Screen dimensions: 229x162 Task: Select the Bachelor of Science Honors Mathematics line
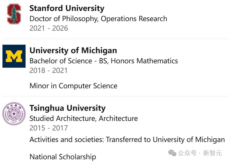pyautogui.click(x=104, y=61)
